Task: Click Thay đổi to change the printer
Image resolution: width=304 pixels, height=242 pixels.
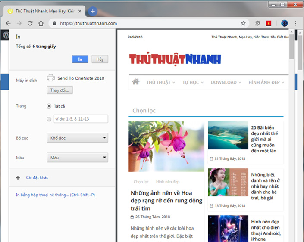Action: point(60,90)
